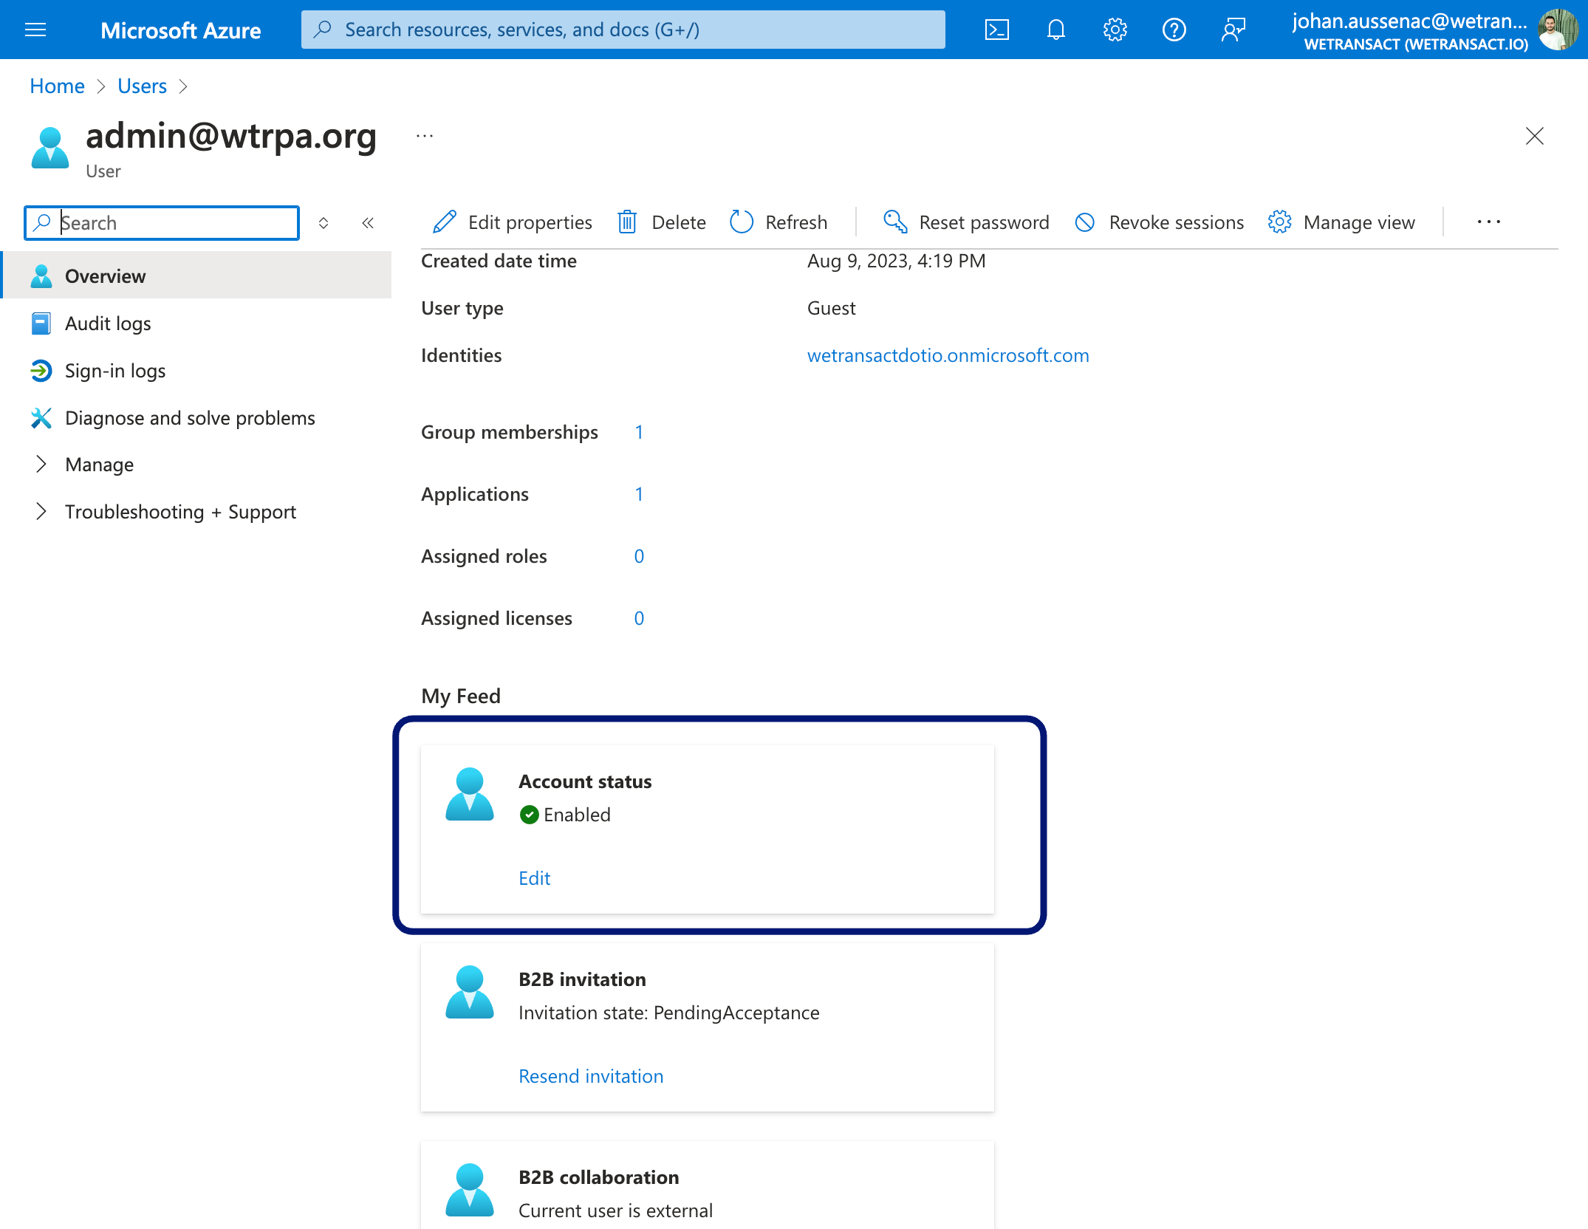Select Overview in the left menu
Viewport: 1588px width, 1229px height.
click(x=196, y=275)
